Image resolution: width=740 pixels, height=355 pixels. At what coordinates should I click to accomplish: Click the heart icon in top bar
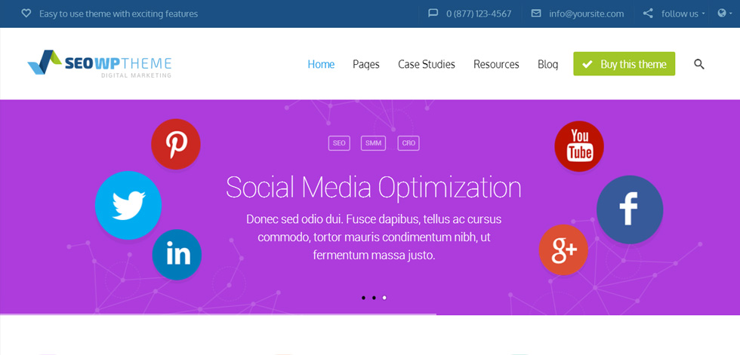point(26,14)
